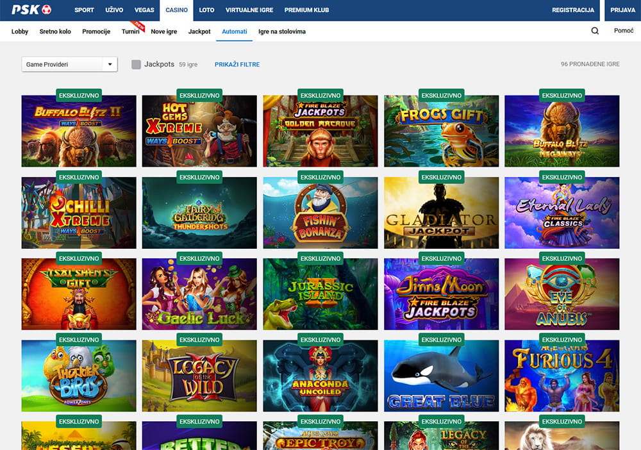Click the Pomoć link

click(x=624, y=31)
